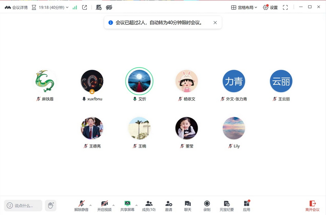Expand video options arrow next to 开启视频
The height and width of the screenshot is (215, 326).
coord(114,206)
